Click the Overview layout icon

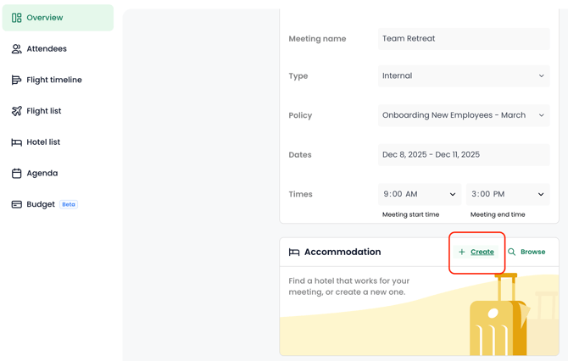coord(16,18)
